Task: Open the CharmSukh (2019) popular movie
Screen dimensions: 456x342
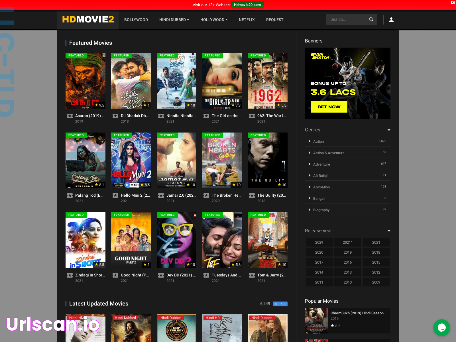Action: (x=348, y=321)
